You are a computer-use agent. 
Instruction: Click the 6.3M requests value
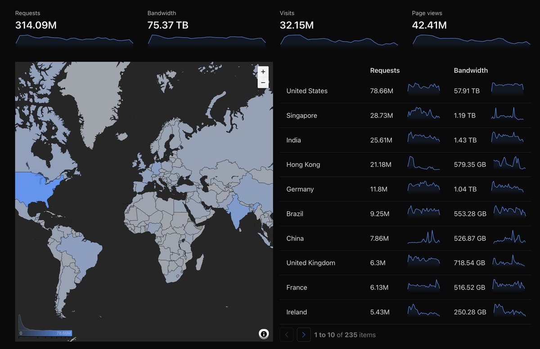(378, 263)
